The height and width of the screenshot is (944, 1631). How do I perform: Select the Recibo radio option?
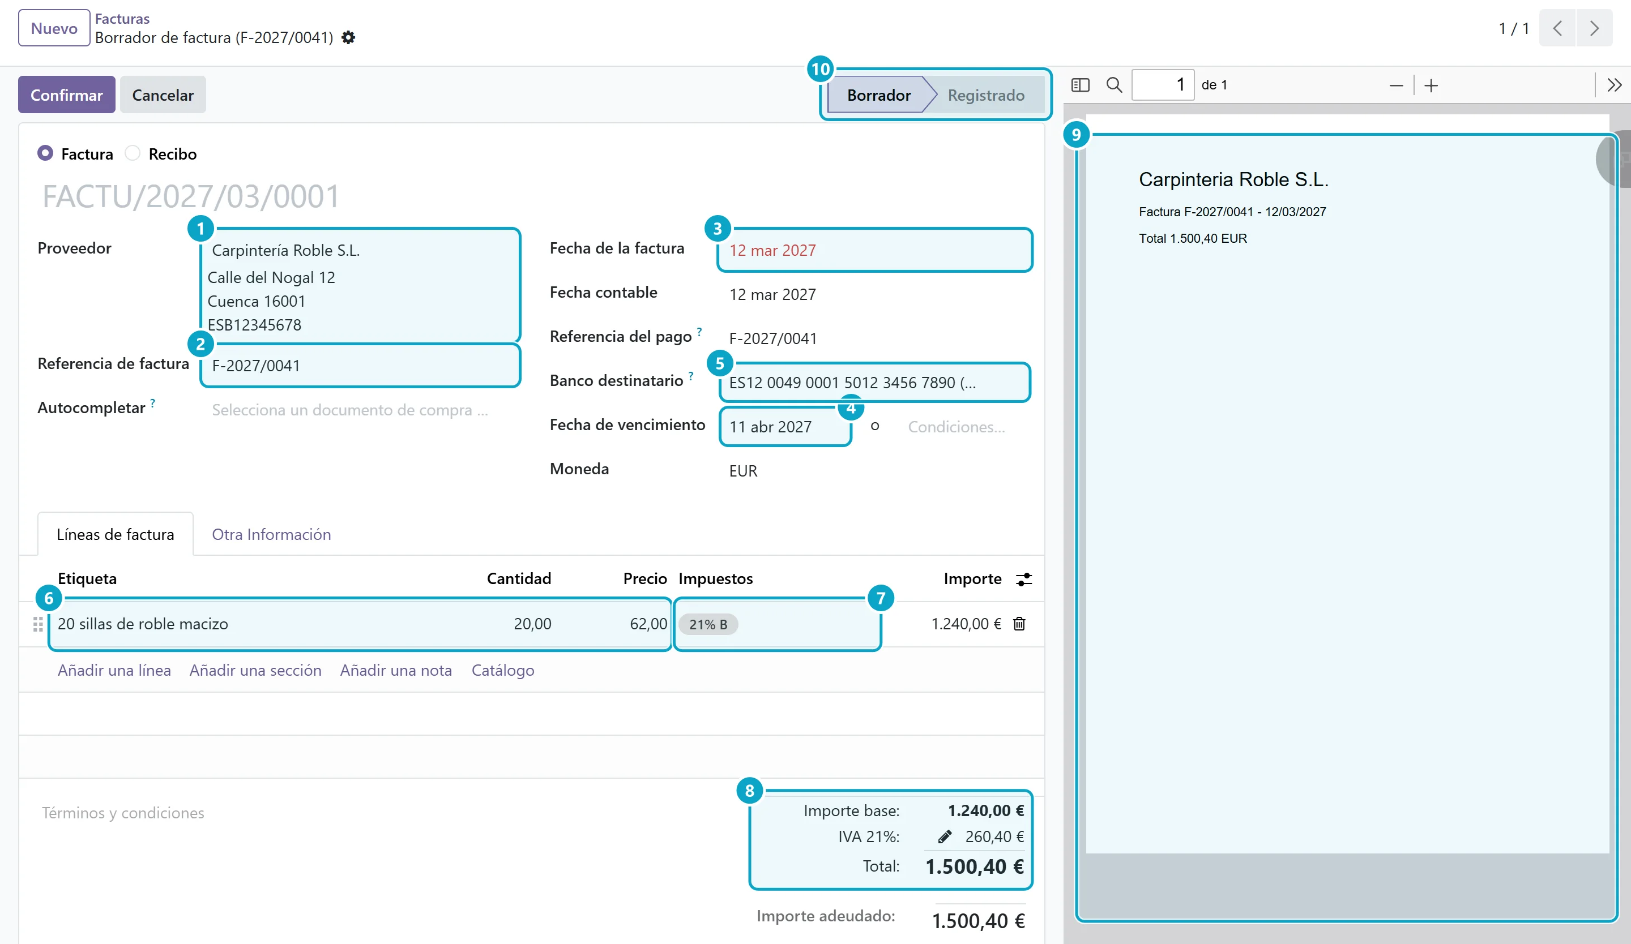[x=132, y=153]
